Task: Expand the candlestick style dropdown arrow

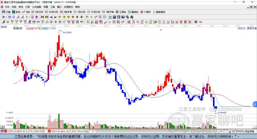Action: point(29,17)
